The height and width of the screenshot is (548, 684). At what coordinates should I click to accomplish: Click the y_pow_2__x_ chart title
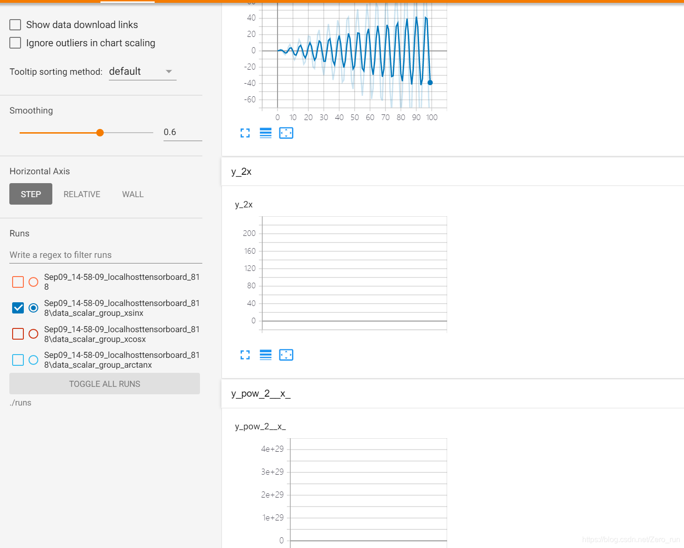coord(260,427)
